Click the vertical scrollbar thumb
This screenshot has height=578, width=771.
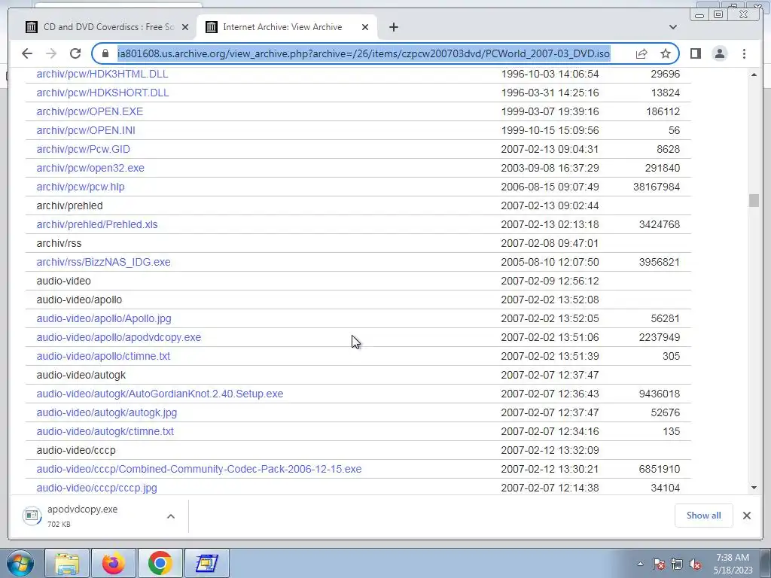click(754, 200)
